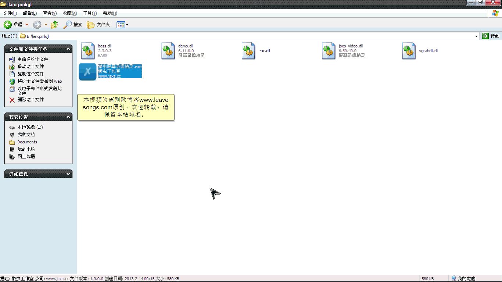This screenshot has height=282, width=502.
Task: Click the 网上邻居 network icon
Action: 12,157
